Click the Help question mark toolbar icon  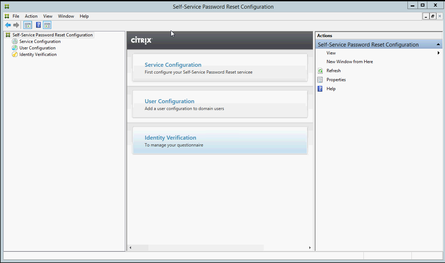[38, 25]
